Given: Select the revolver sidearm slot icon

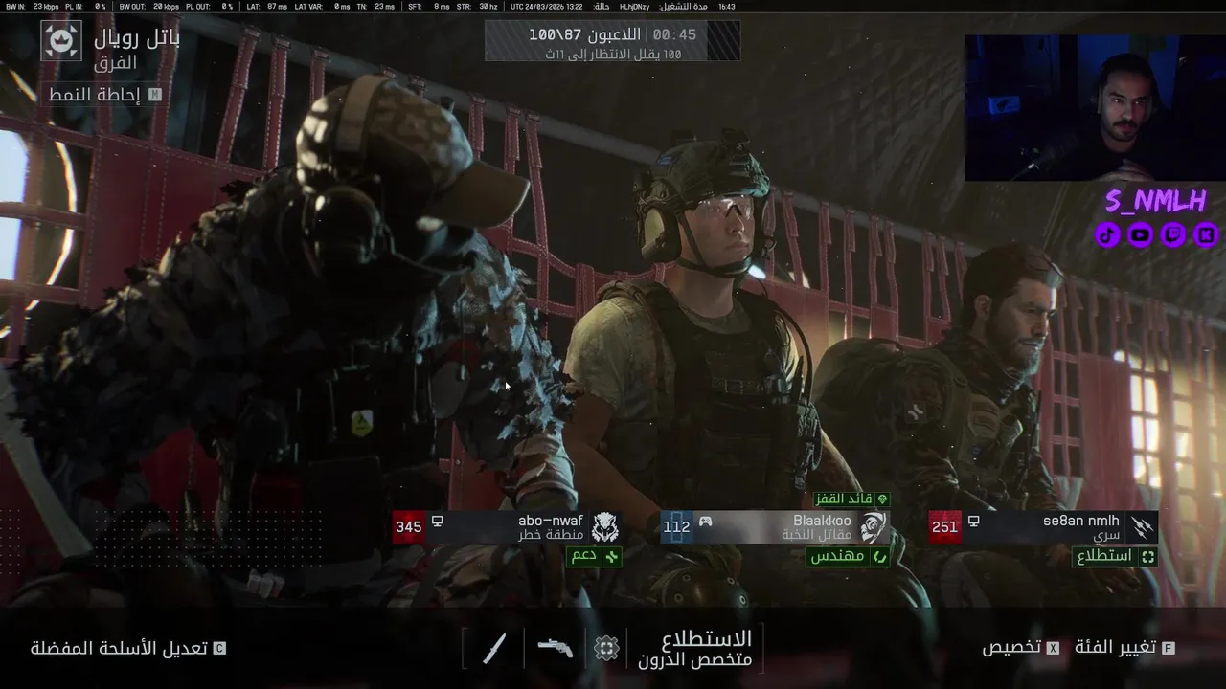Looking at the screenshot, I should coord(555,648).
